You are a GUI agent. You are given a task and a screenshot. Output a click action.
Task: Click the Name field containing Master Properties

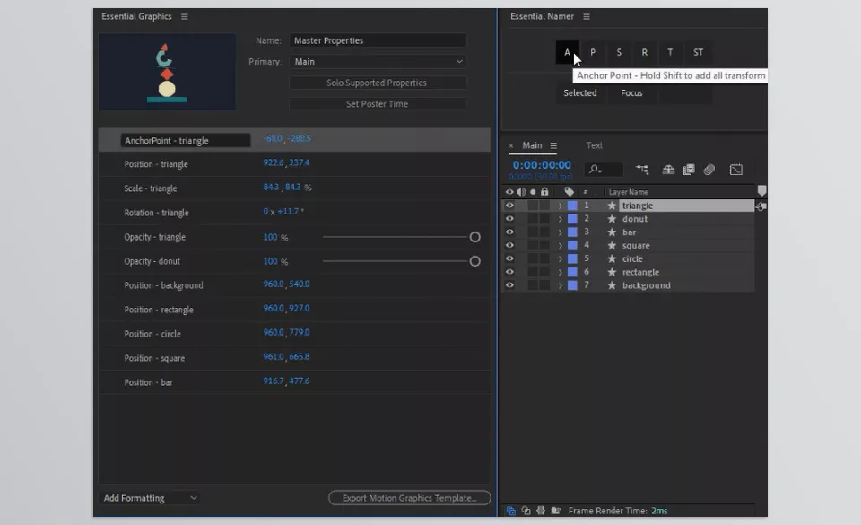(x=378, y=40)
